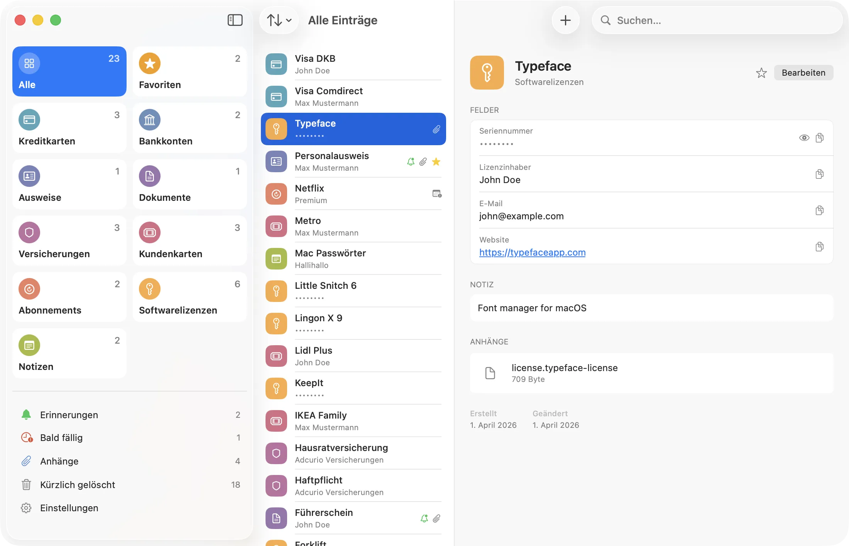Switch to the Kreditkarten category
Screen dimensions: 849x546
coord(69,128)
